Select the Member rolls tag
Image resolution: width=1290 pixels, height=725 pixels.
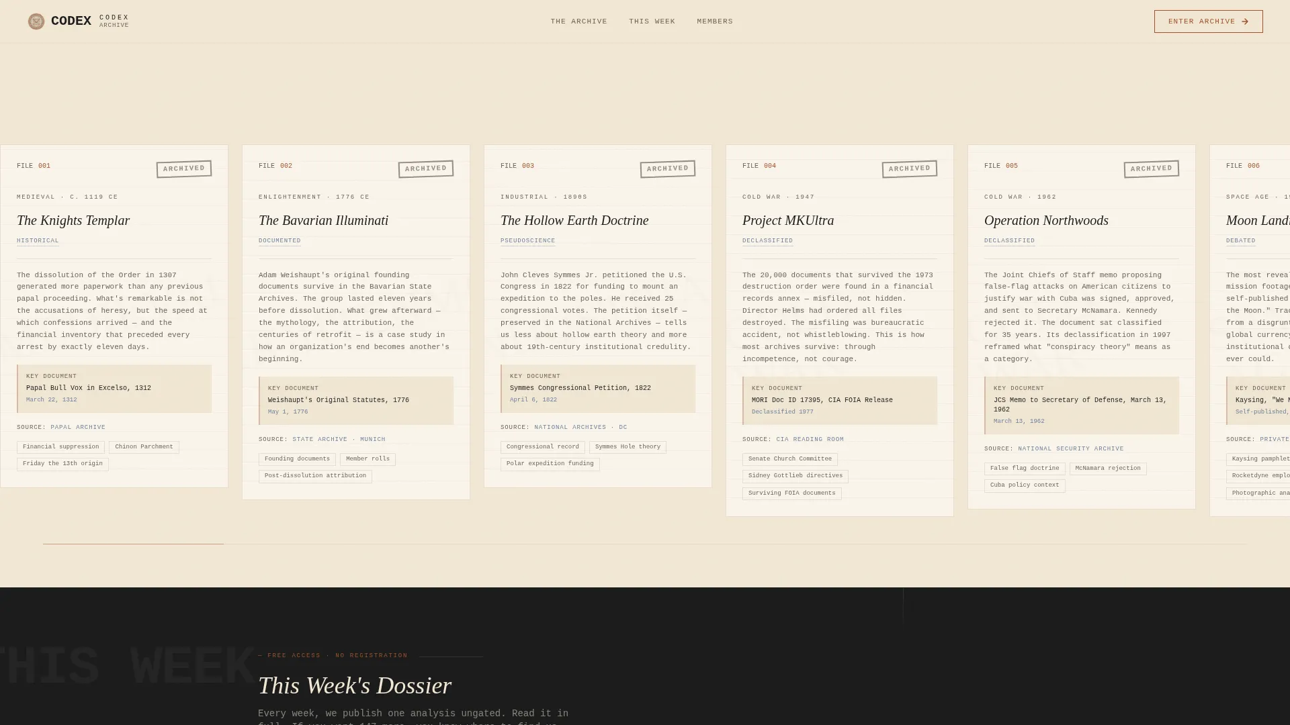pos(368,459)
